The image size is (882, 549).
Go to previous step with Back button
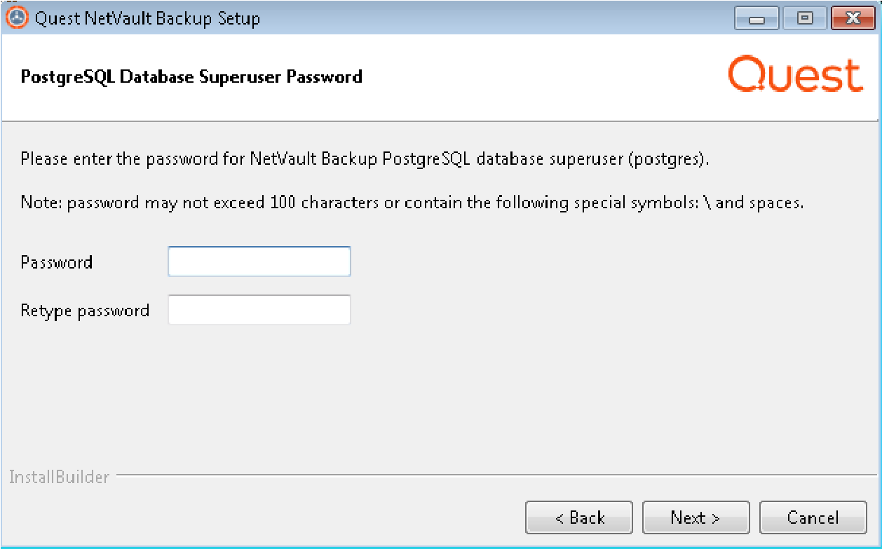click(x=579, y=517)
